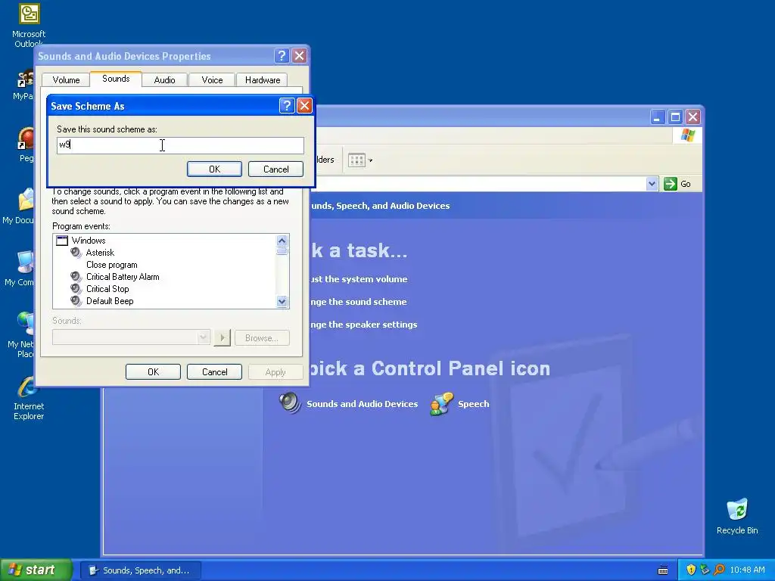Select the Critical Stop event

click(107, 289)
